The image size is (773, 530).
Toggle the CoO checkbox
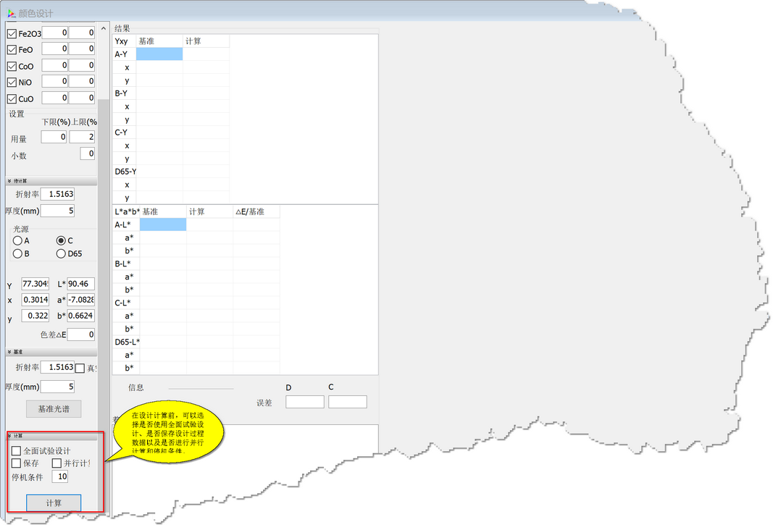click(12, 67)
